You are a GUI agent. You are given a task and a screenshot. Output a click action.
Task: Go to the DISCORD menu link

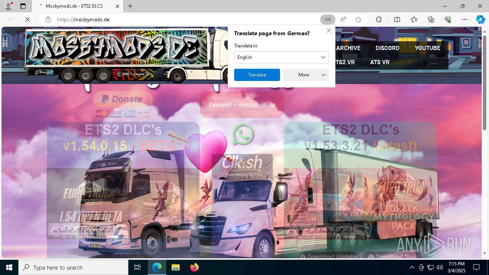click(387, 48)
